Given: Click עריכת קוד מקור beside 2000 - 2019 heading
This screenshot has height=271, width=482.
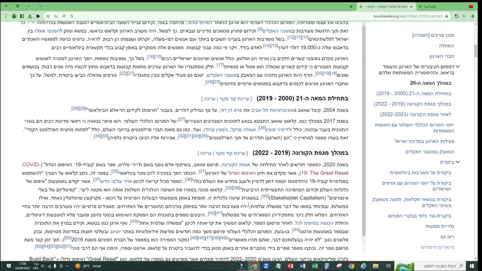Looking at the screenshot, I should coord(234,99).
